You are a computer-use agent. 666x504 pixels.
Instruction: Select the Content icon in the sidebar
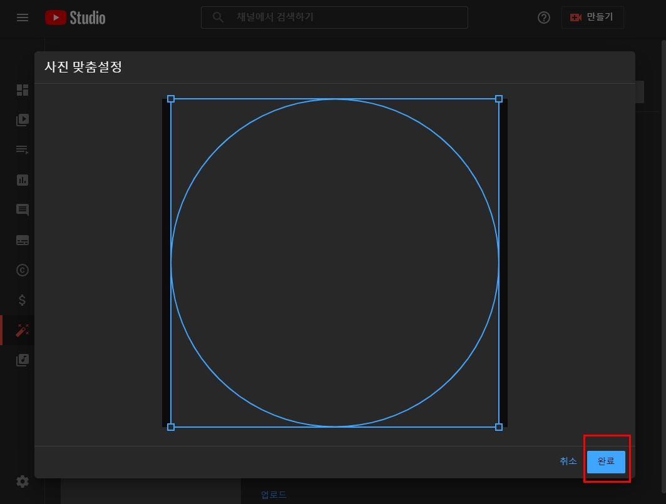pyautogui.click(x=22, y=119)
